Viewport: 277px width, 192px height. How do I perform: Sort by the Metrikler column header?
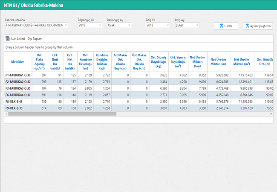17,61
